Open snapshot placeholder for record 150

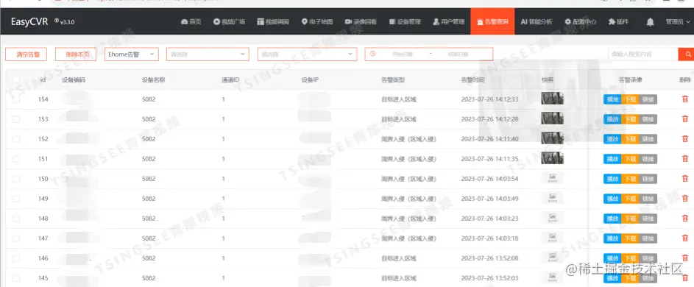pyautogui.click(x=552, y=179)
